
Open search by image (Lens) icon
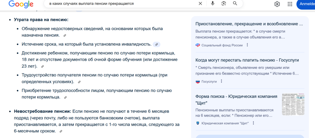click(x=224, y=4)
